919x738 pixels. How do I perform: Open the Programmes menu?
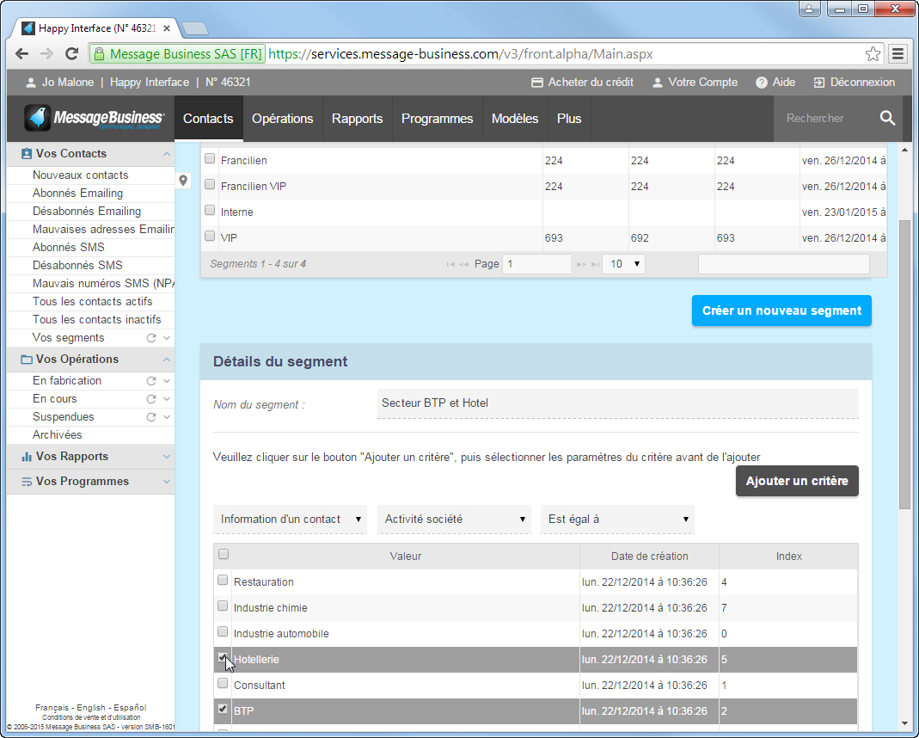(437, 119)
